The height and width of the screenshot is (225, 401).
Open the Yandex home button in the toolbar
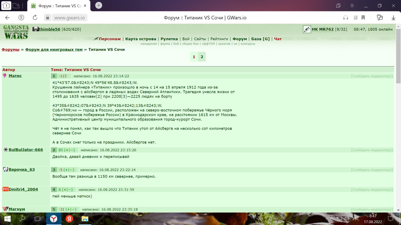[21, 17]
